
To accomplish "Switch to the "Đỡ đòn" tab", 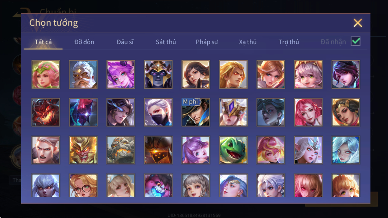I will tap(84, 42).
